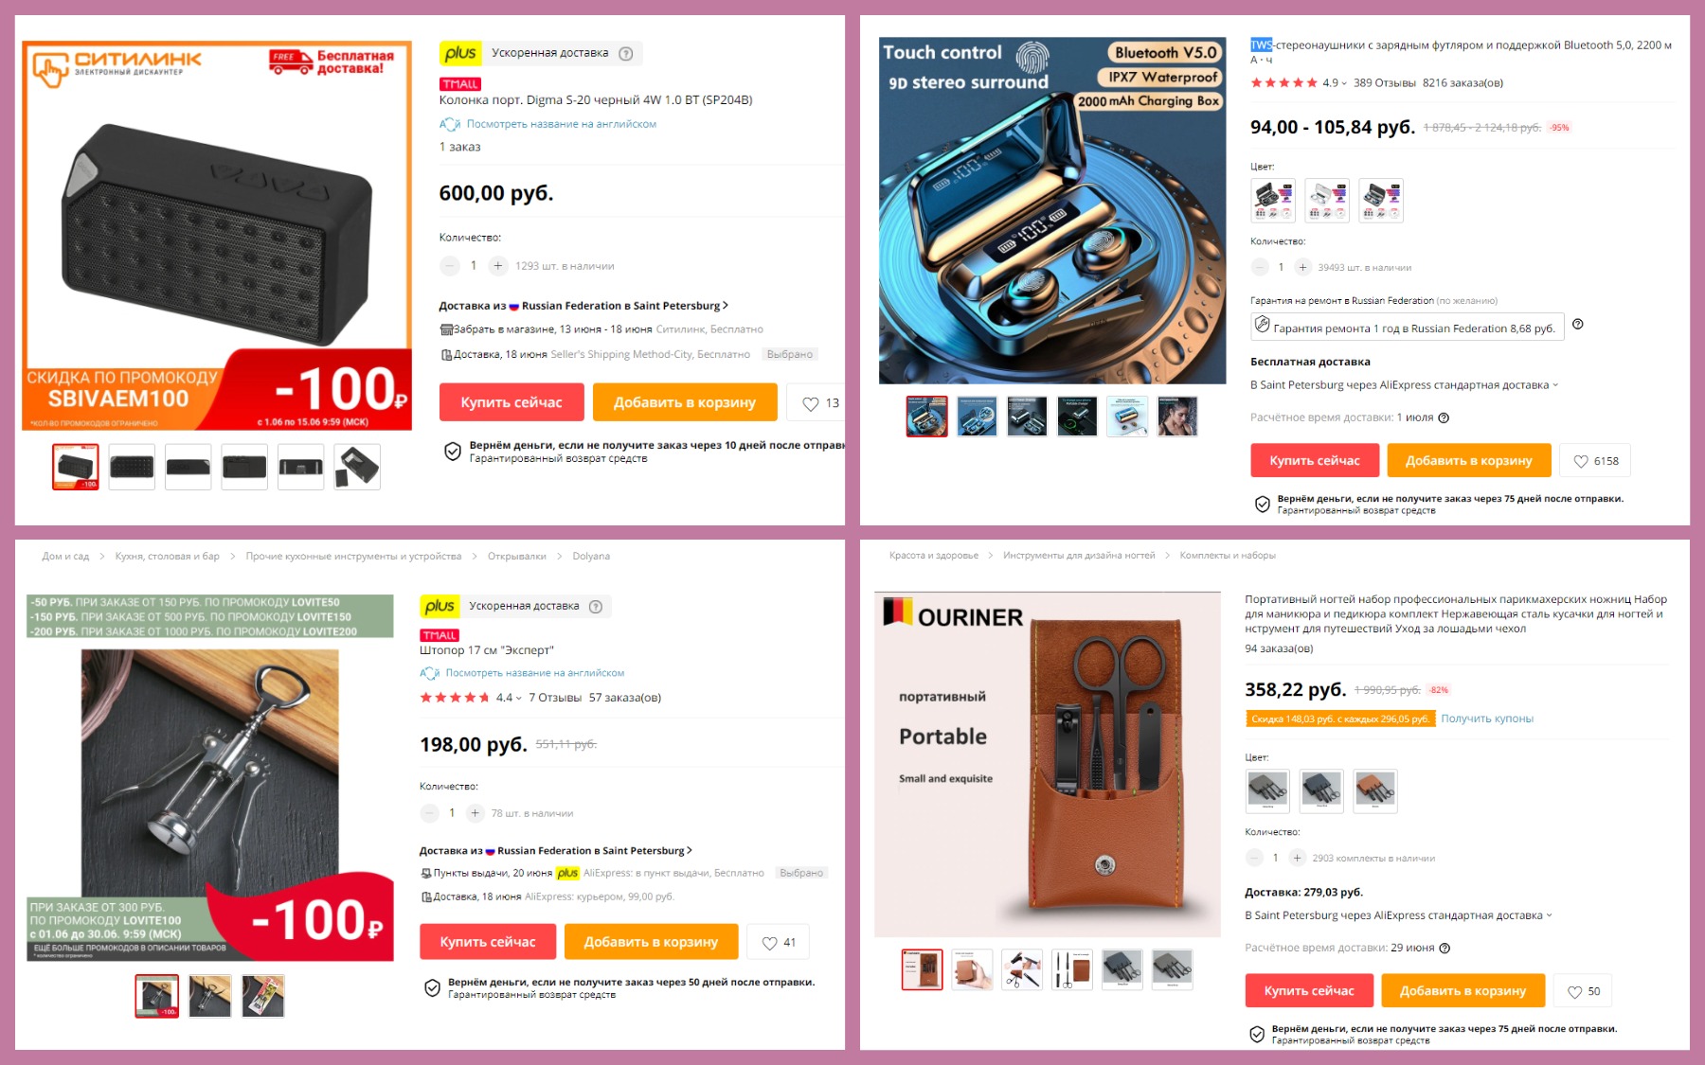
Task: Click Получить купоны link
Action: pos(1486,719)
